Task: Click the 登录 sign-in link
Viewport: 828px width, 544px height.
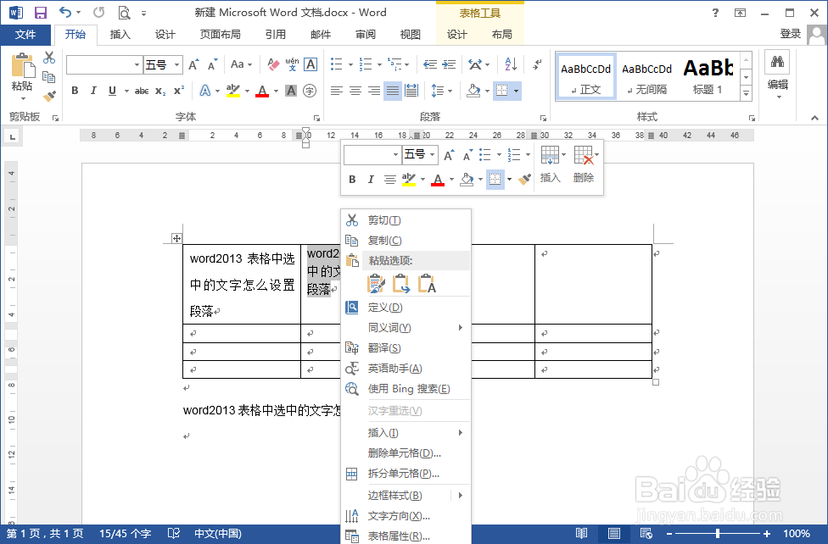Action: pos(791,34)
